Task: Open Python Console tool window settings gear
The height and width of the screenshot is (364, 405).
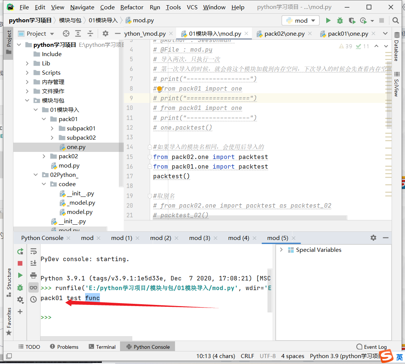Action: (373, 238)
